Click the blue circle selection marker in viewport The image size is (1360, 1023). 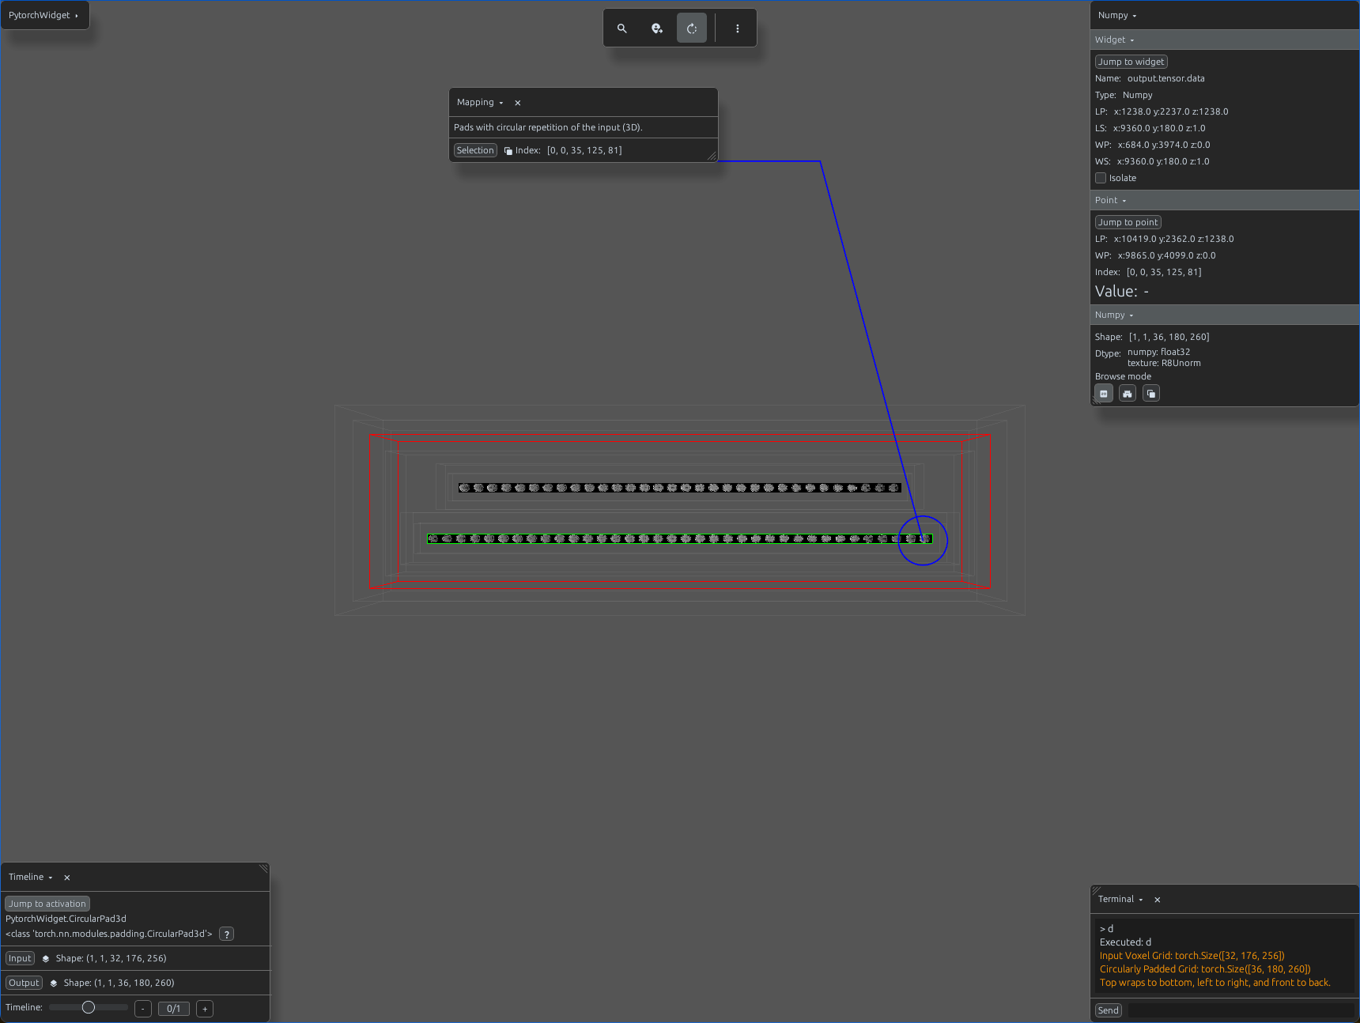(923, 541)
